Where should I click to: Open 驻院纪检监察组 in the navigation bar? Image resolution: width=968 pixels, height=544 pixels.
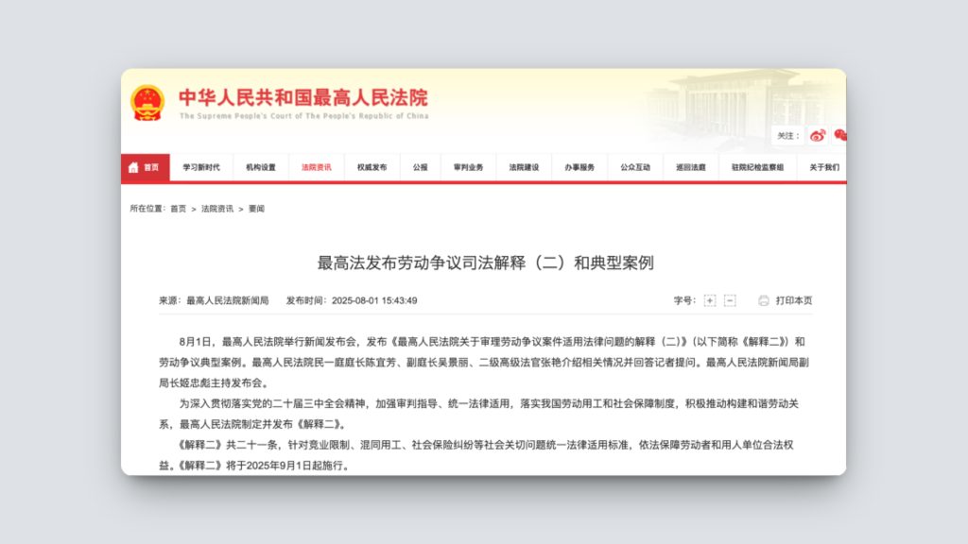[757, 167]
